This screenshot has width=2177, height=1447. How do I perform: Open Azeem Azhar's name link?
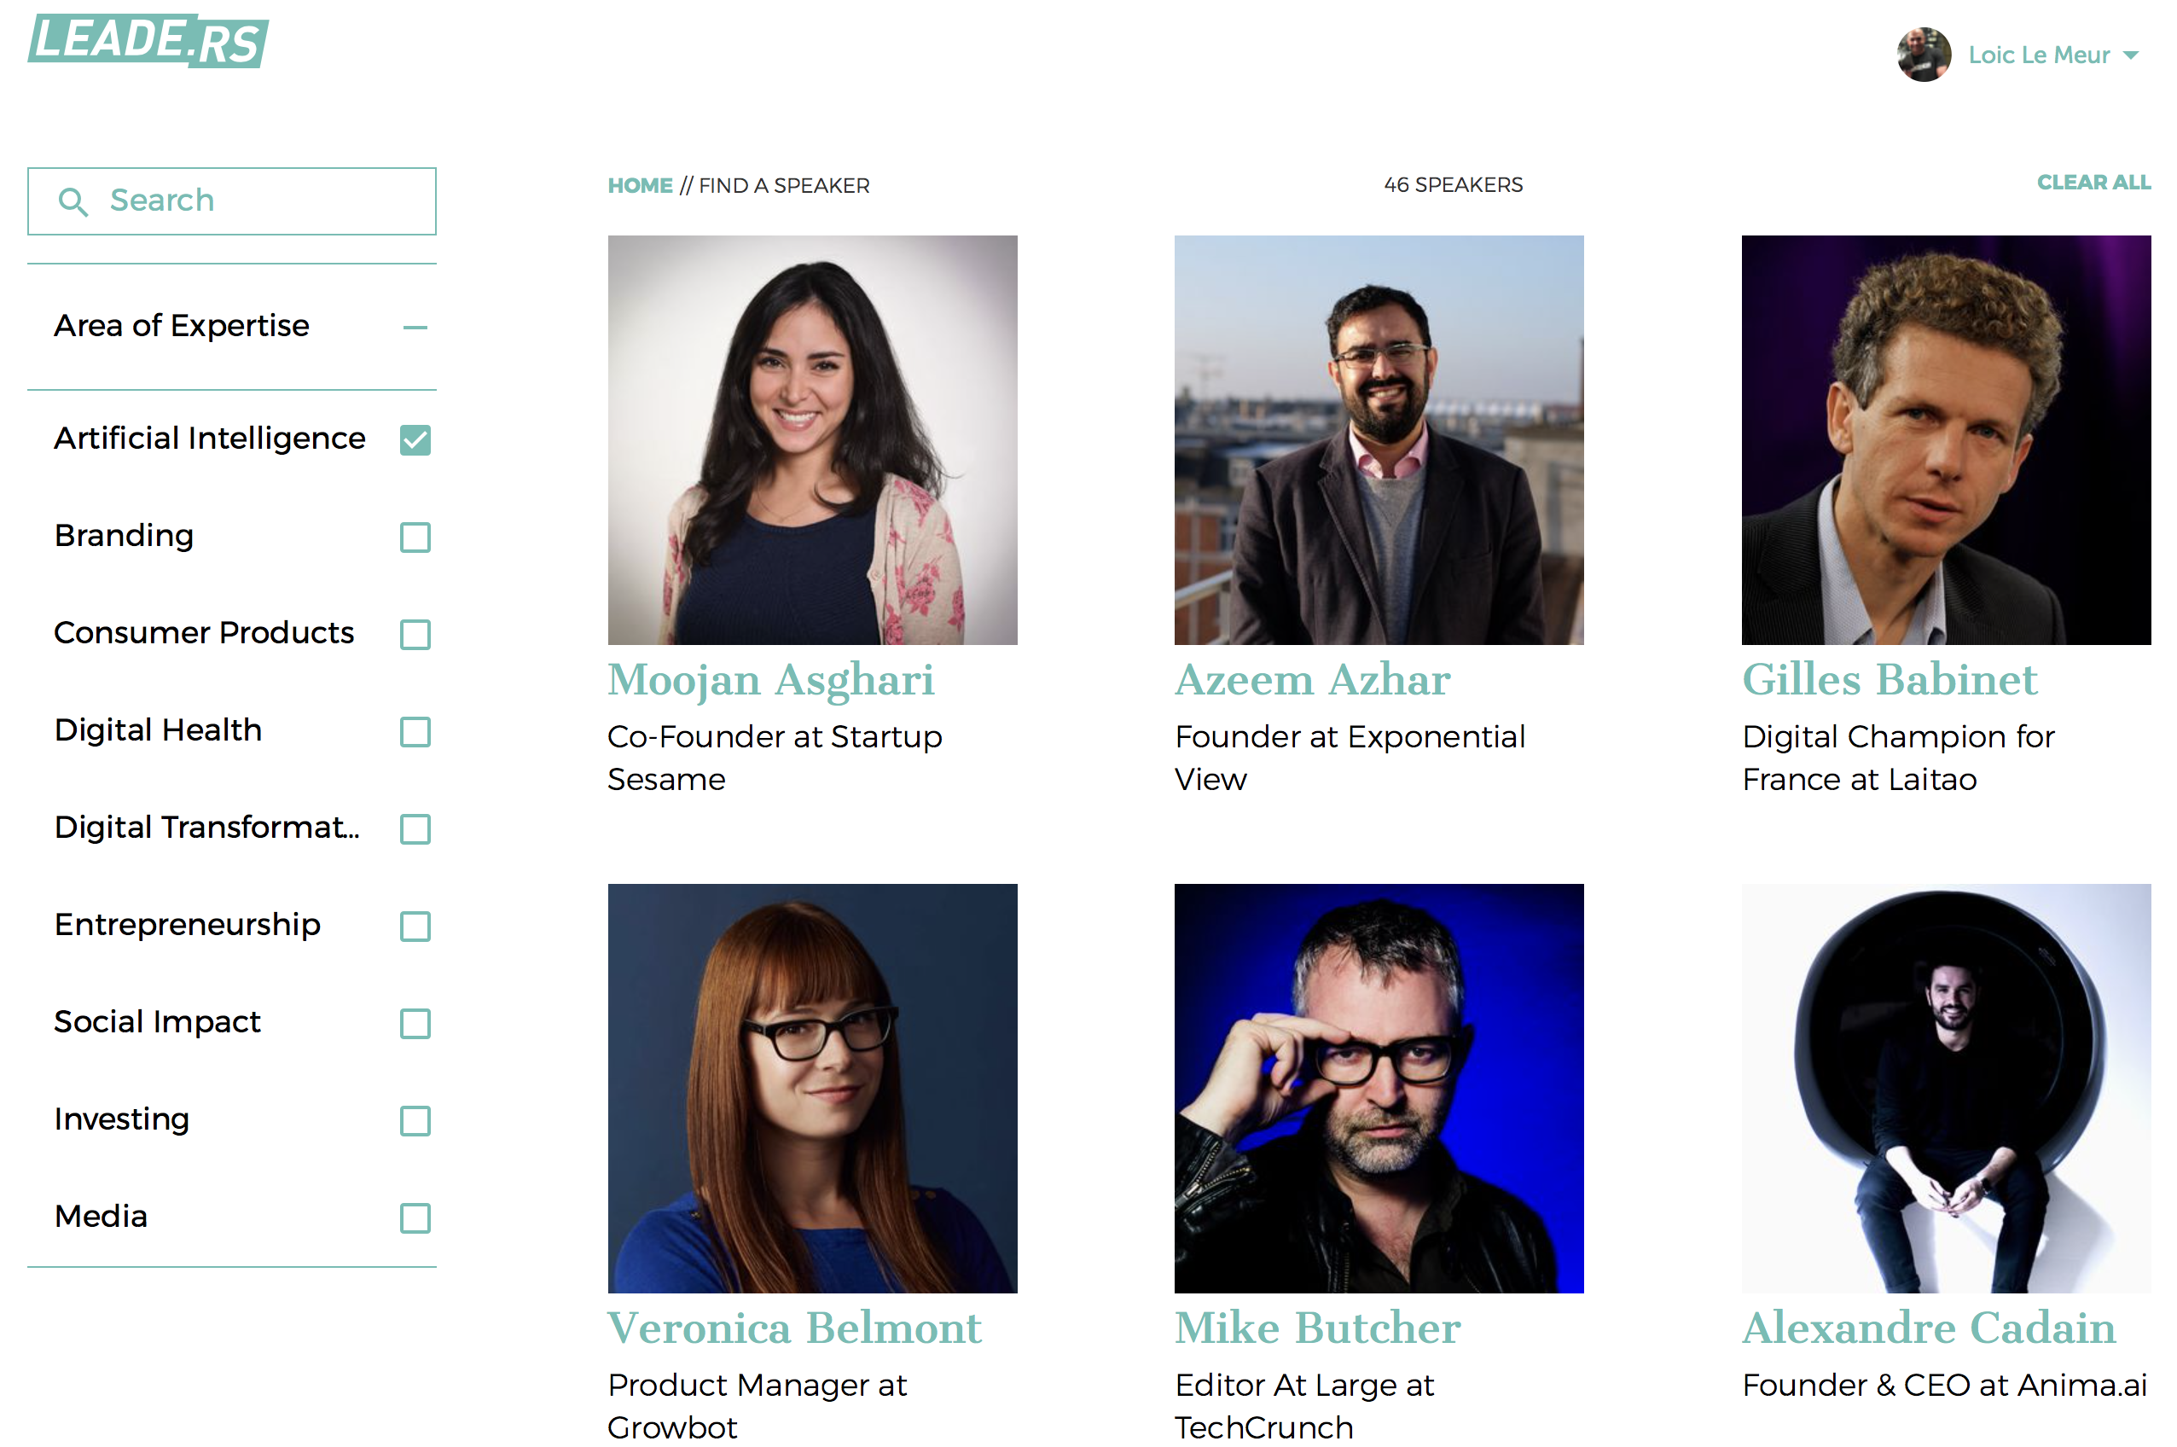coord(1312,680)
